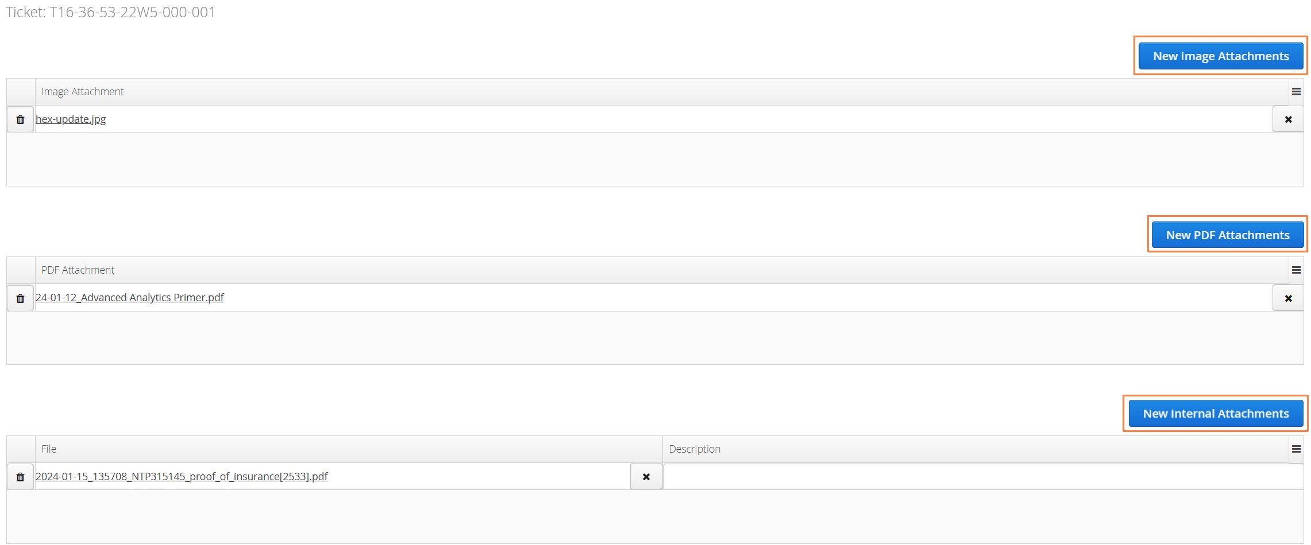The image size is (1311, 545).
Task: Open the Image Attachment grid menu icon
Action: coord(1296,92)
